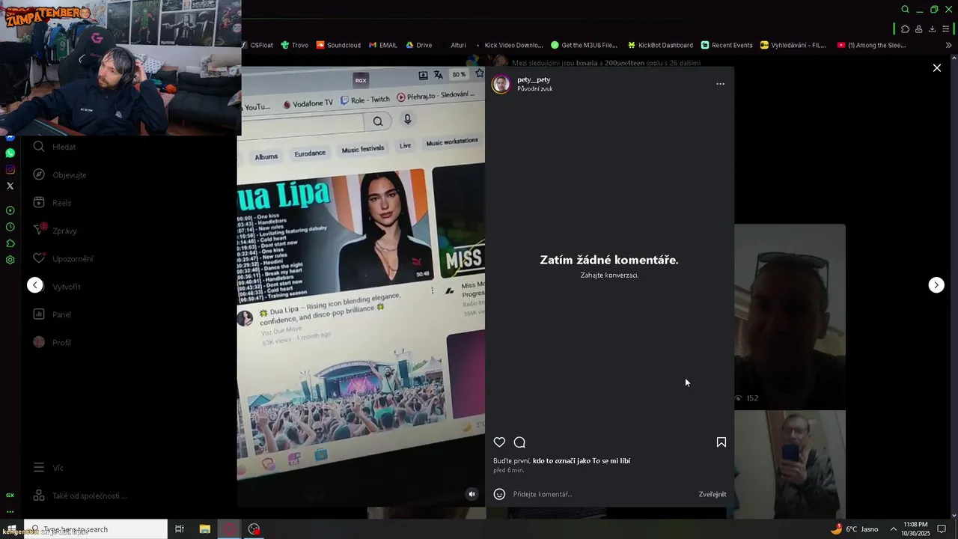The image size is (958, 539).
Task: Open GX Control in the Opera sidebar
Action: pos(10,495)
